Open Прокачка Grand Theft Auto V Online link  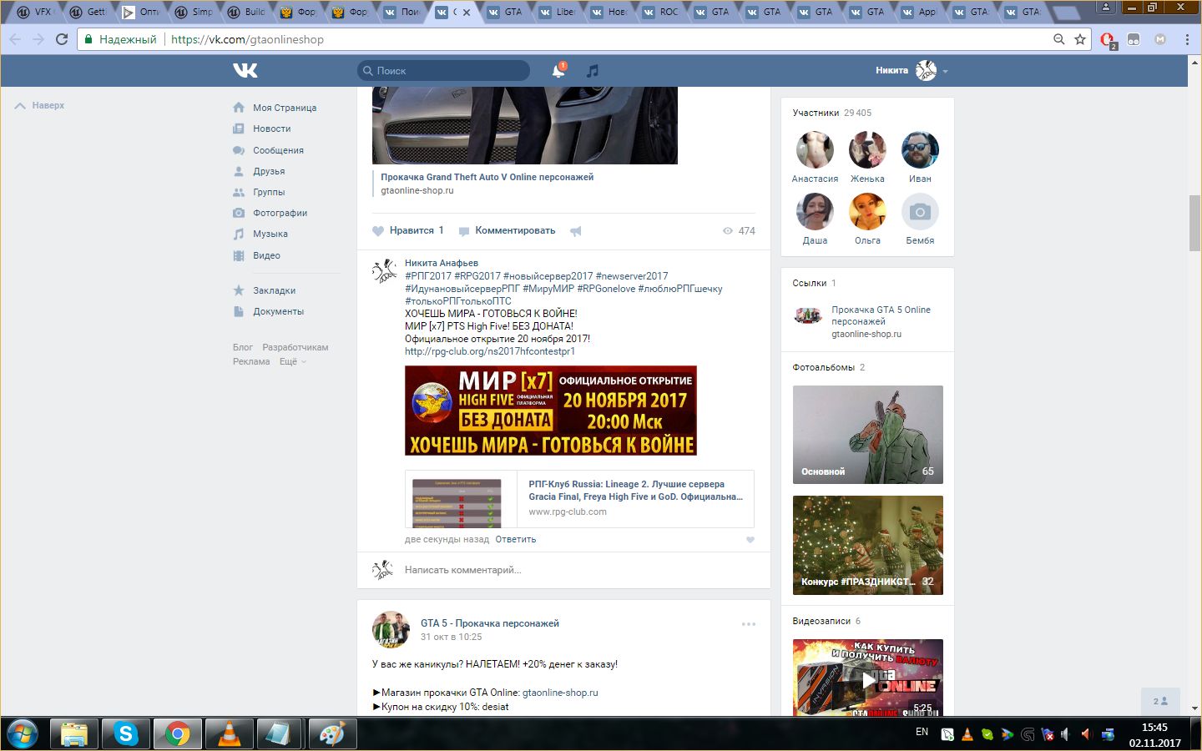point(487,177)
